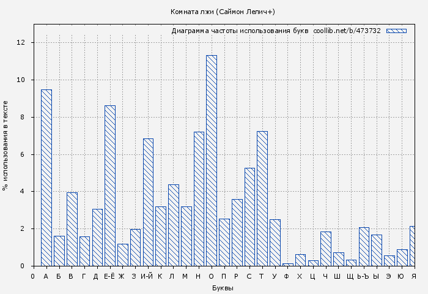
Task: Click the bar above Е-Ё
Action: point(110,186)
